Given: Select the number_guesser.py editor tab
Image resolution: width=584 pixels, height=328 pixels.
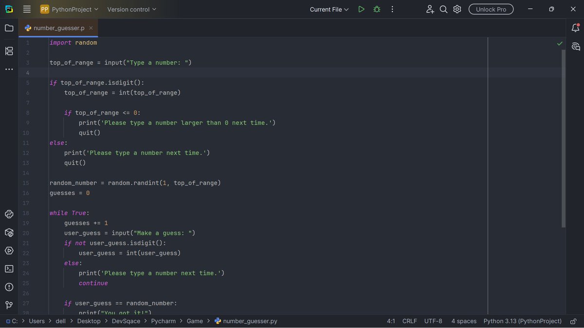Looking at the screenshot, I should pos(56,28).
